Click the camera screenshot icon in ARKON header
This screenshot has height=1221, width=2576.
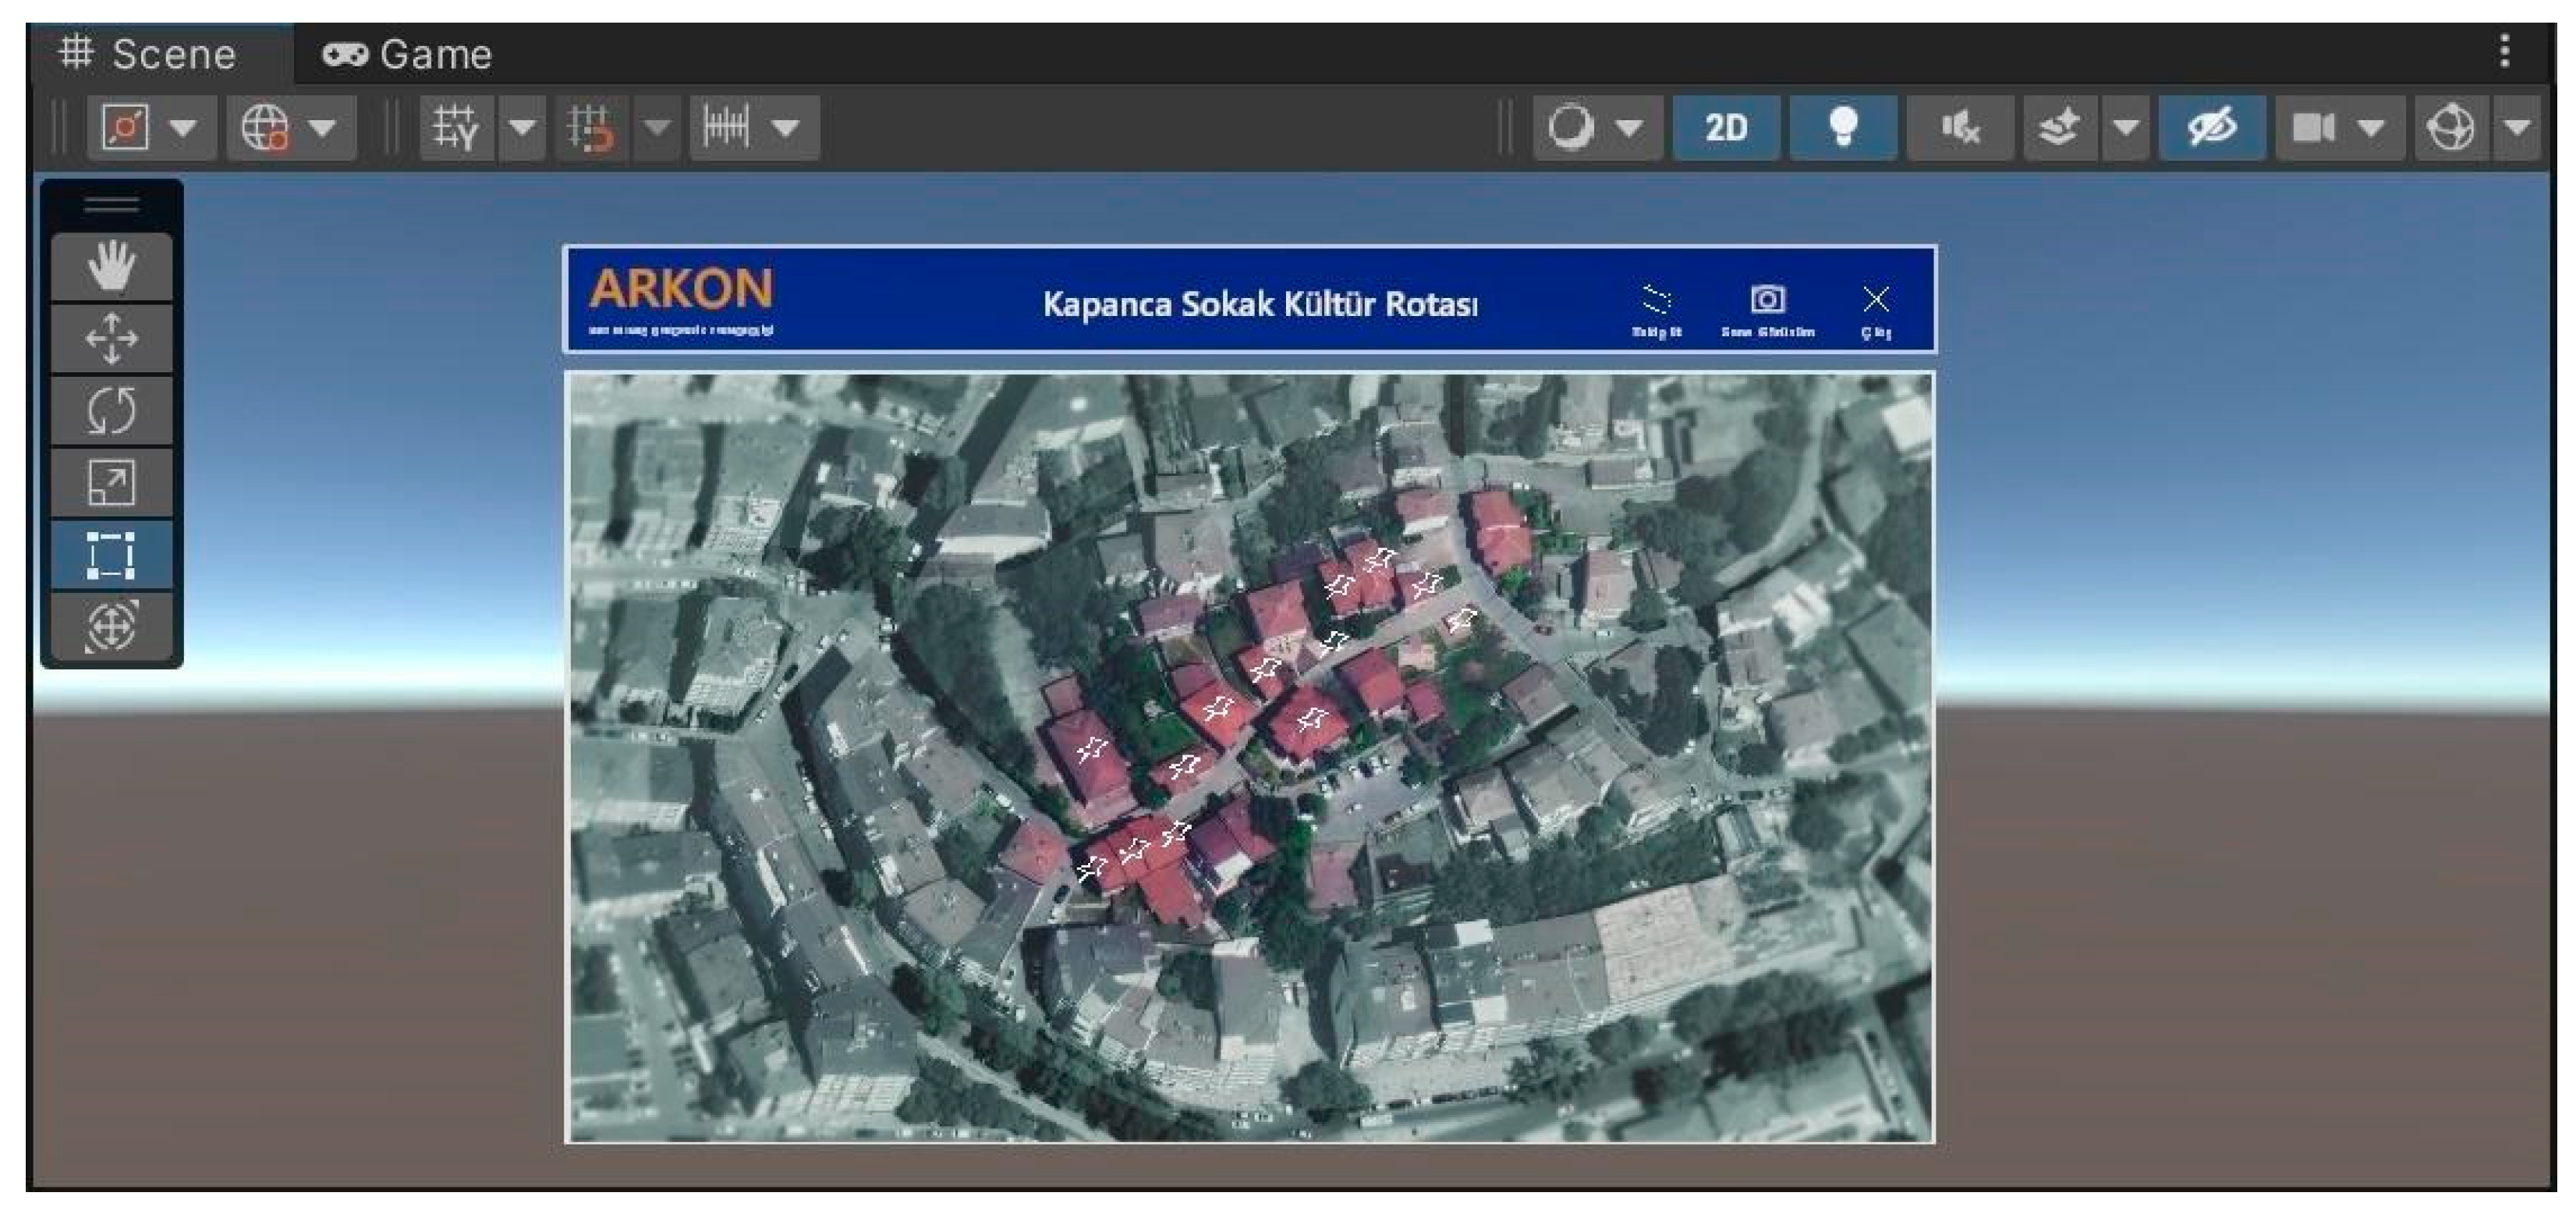(x=1767, y=300)
